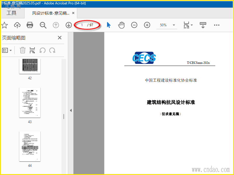This screenshot has height=175, width=234.
Task: Click the 50% zoom value field
Action: click(163, 25)
